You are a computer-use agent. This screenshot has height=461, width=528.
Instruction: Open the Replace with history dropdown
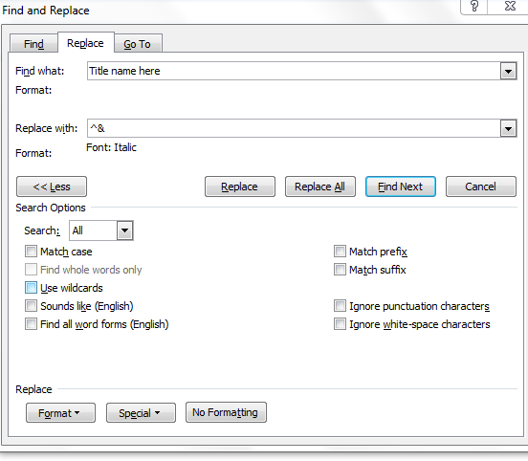[x=508, y=128]
